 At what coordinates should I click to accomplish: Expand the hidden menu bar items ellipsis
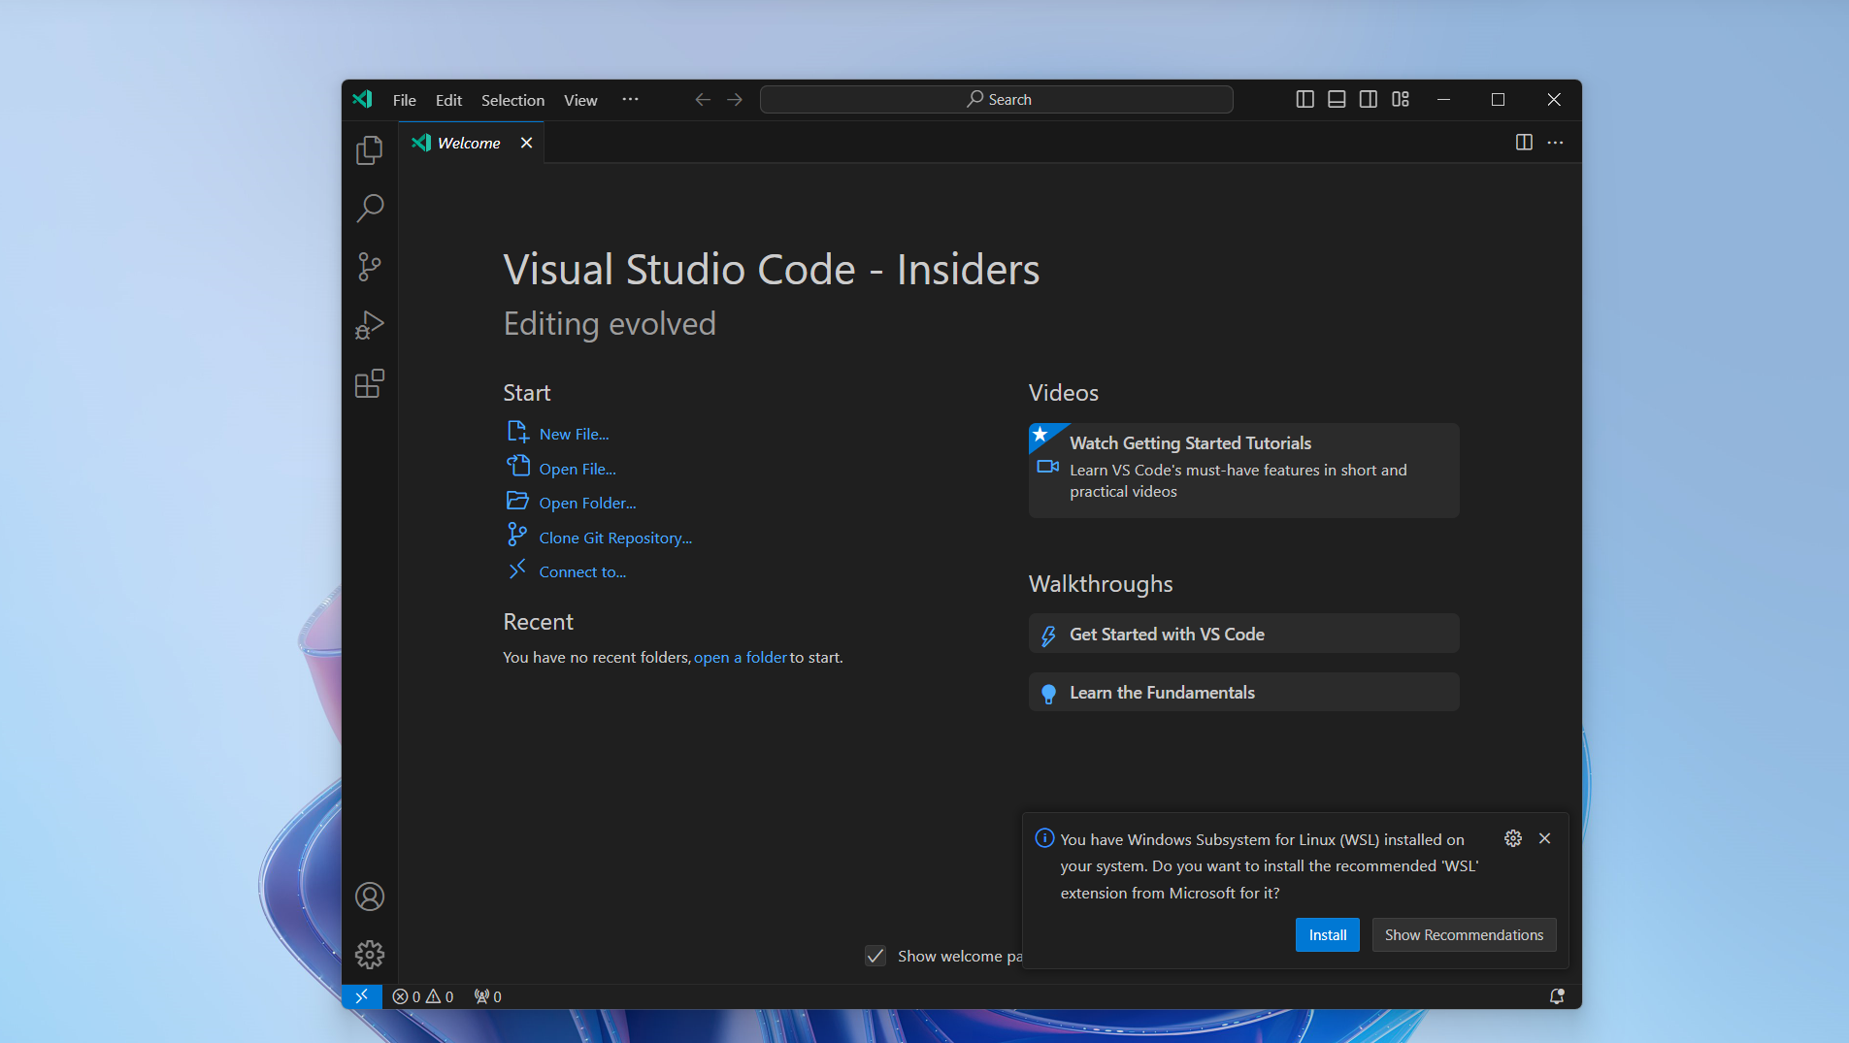tap(630, 99)
